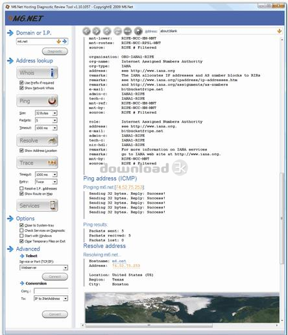Screen dimensions: 288x335
Task: Enable Check Services on Diagnostic
Action: coord(21,230)
